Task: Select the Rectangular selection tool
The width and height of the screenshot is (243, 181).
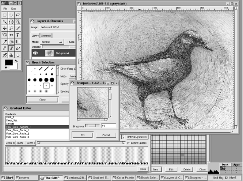Action: pyautogui.click(x=5, y=15)
